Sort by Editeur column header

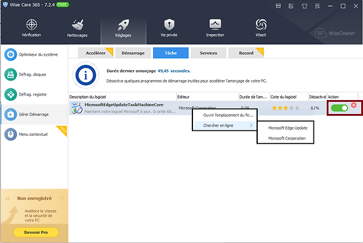208,97
